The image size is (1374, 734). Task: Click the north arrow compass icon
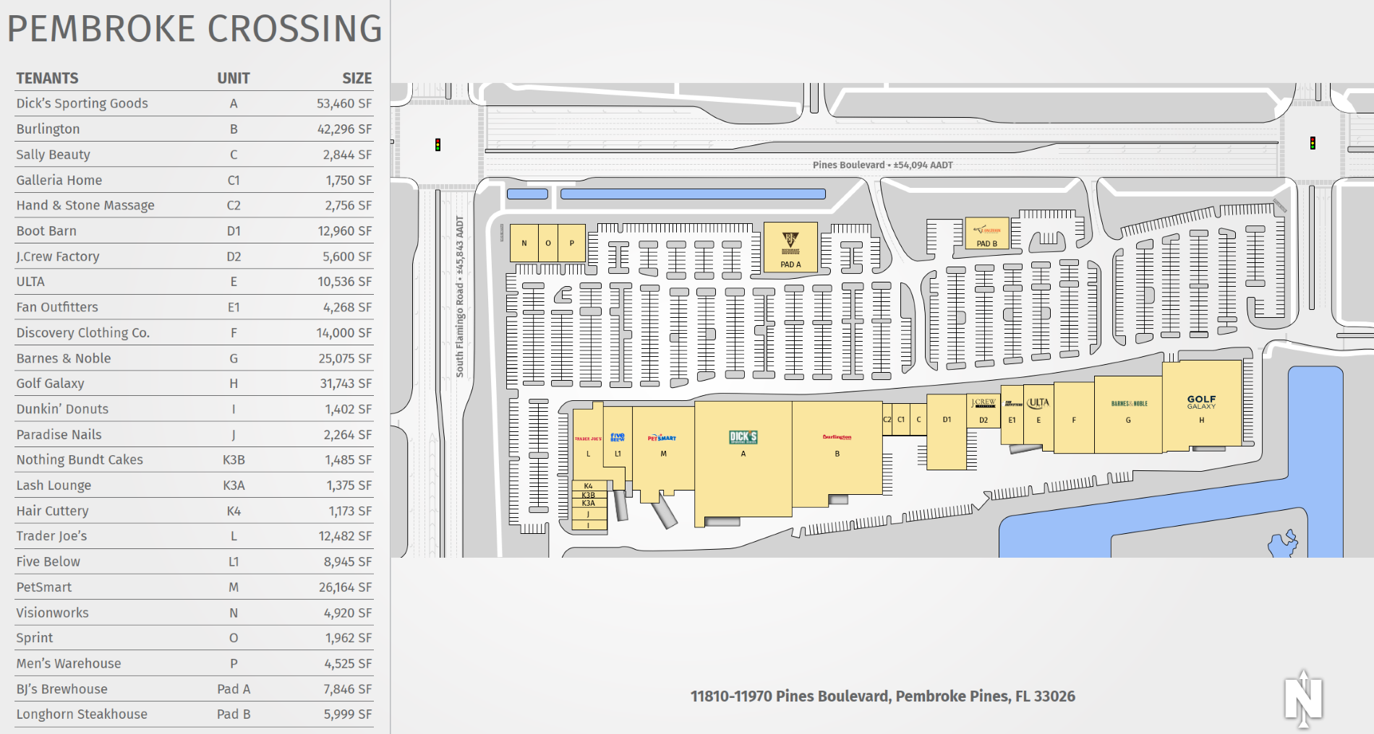click(x=1303, y=699)
